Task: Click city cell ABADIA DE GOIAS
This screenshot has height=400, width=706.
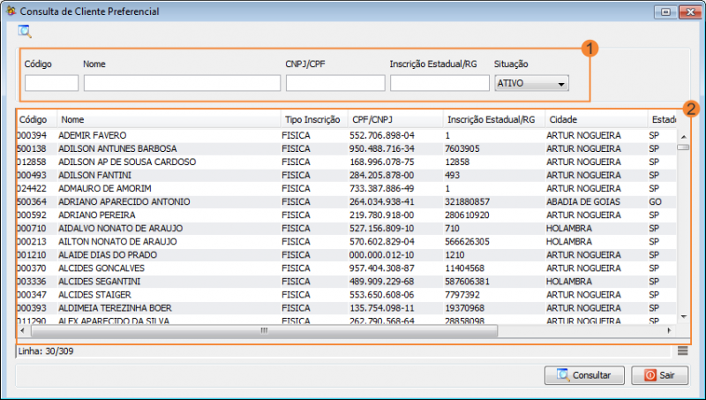Action: point(583,202)
